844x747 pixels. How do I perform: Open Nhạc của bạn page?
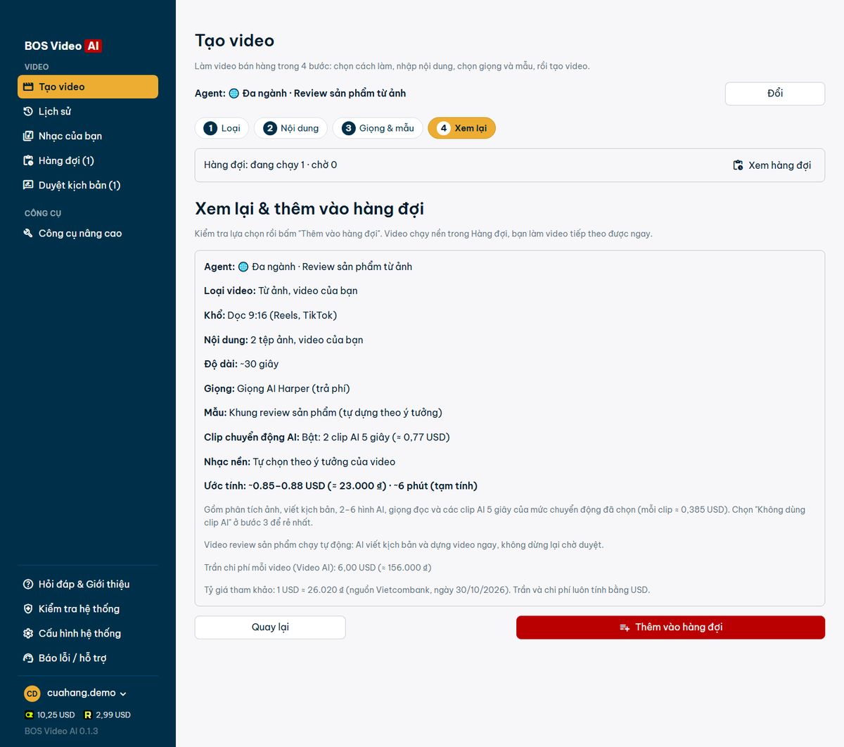point(88,136)
